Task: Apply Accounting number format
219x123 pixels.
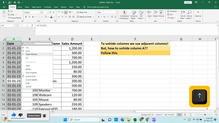Action: click(x=99, y=17)
